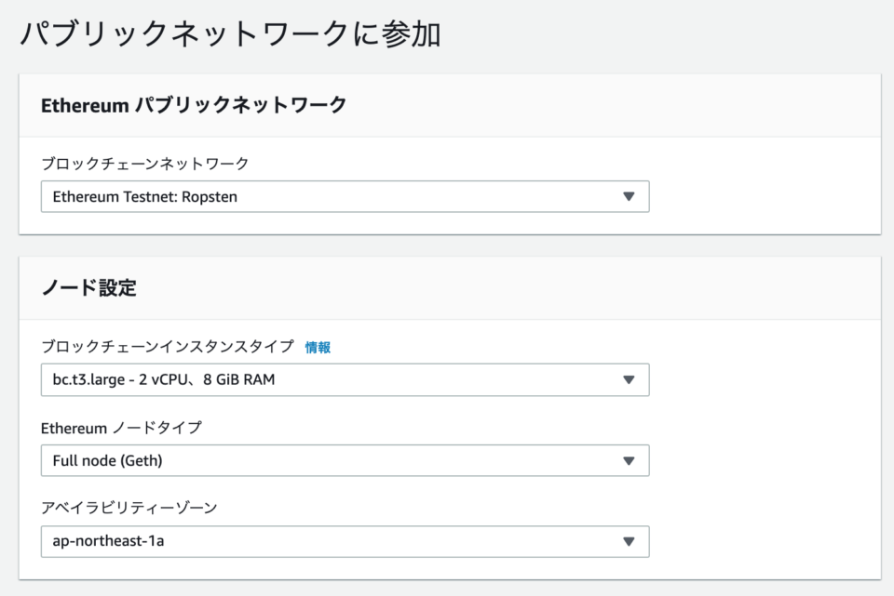Click the text 'Ethereum Testnet: Ropsten' in the selector
Screen dimensions: 894x596
pos(145,197)
